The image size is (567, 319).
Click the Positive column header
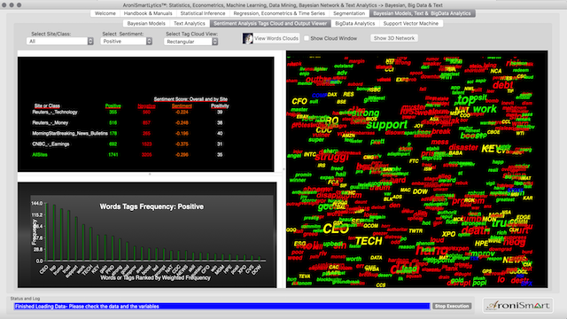pos(113,106)
